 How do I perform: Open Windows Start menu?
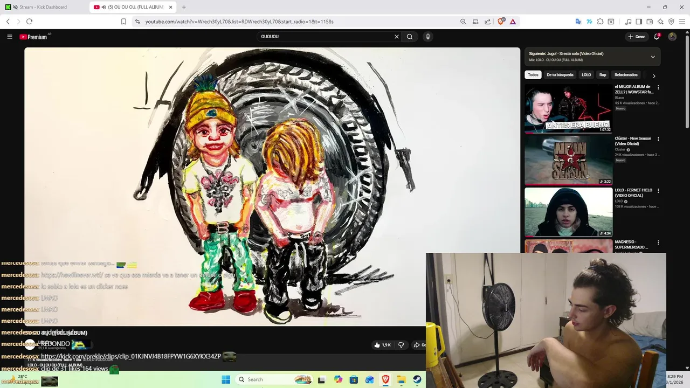click(x=226, y=379)
